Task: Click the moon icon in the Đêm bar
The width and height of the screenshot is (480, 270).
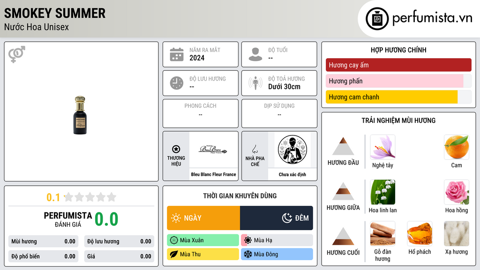Action: pyautogui.click(x=287, y=218)
